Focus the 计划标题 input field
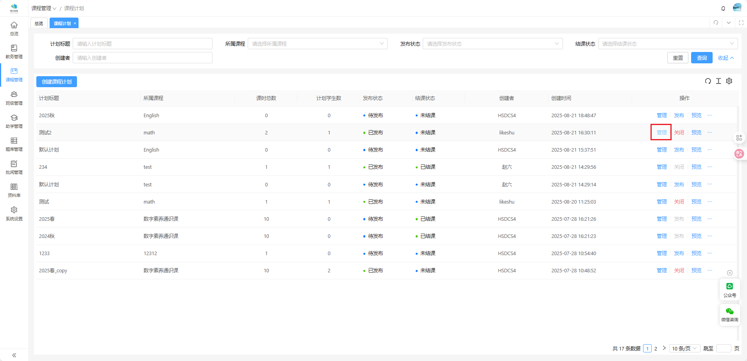 click(x=143, y=44)
